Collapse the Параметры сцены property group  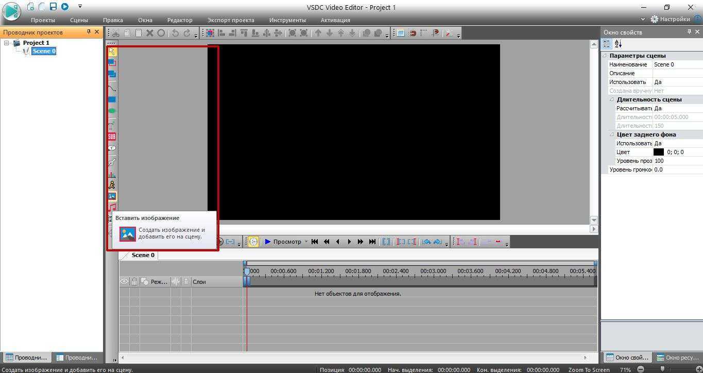click(x=605, y=56)
